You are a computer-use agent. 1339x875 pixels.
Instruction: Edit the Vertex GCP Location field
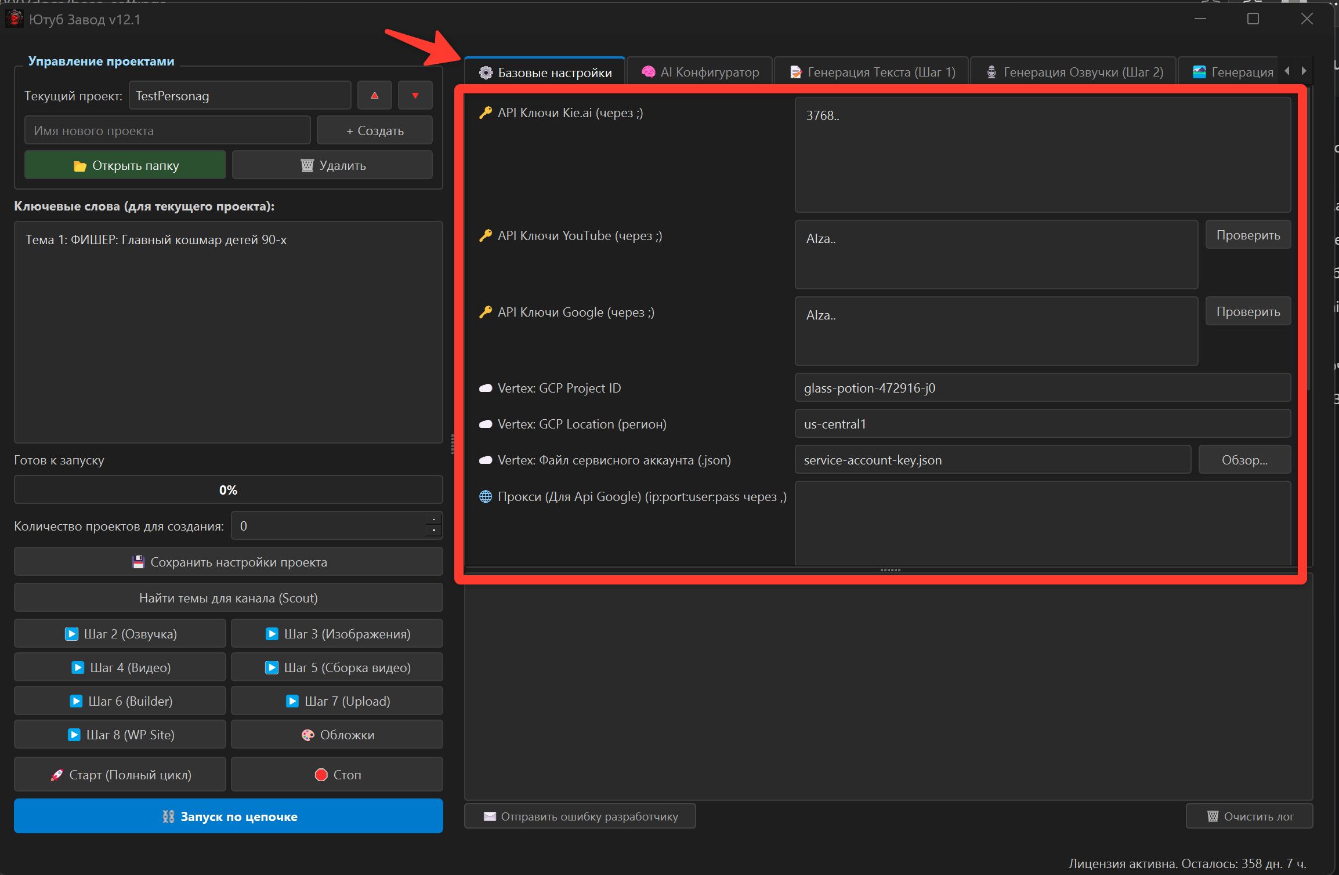pyautogui.click(x=1043, y=424)
